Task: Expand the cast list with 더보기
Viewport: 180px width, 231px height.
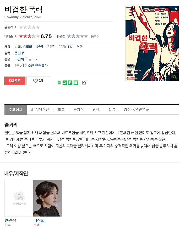Action: coord(31,59)
